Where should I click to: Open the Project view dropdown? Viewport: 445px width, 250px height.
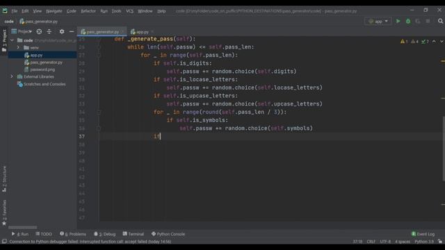[22, 31]
